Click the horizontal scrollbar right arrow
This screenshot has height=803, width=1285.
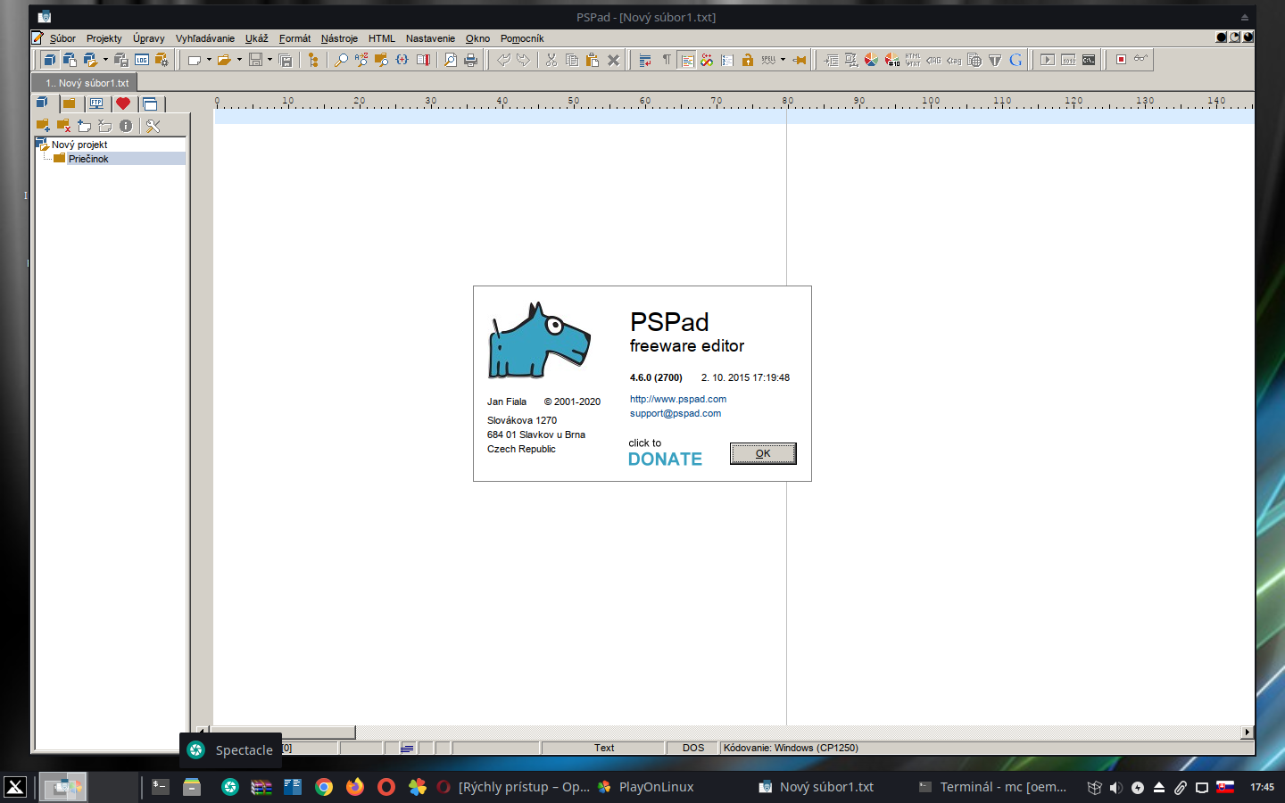[1248, 733]
